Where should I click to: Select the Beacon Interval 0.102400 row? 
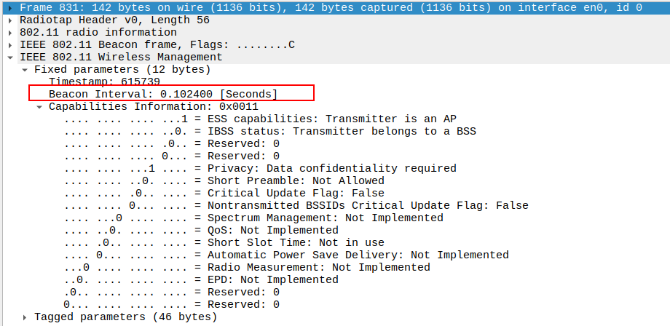pos(163,94)
